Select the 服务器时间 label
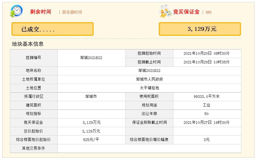 [x=72, y=12]
